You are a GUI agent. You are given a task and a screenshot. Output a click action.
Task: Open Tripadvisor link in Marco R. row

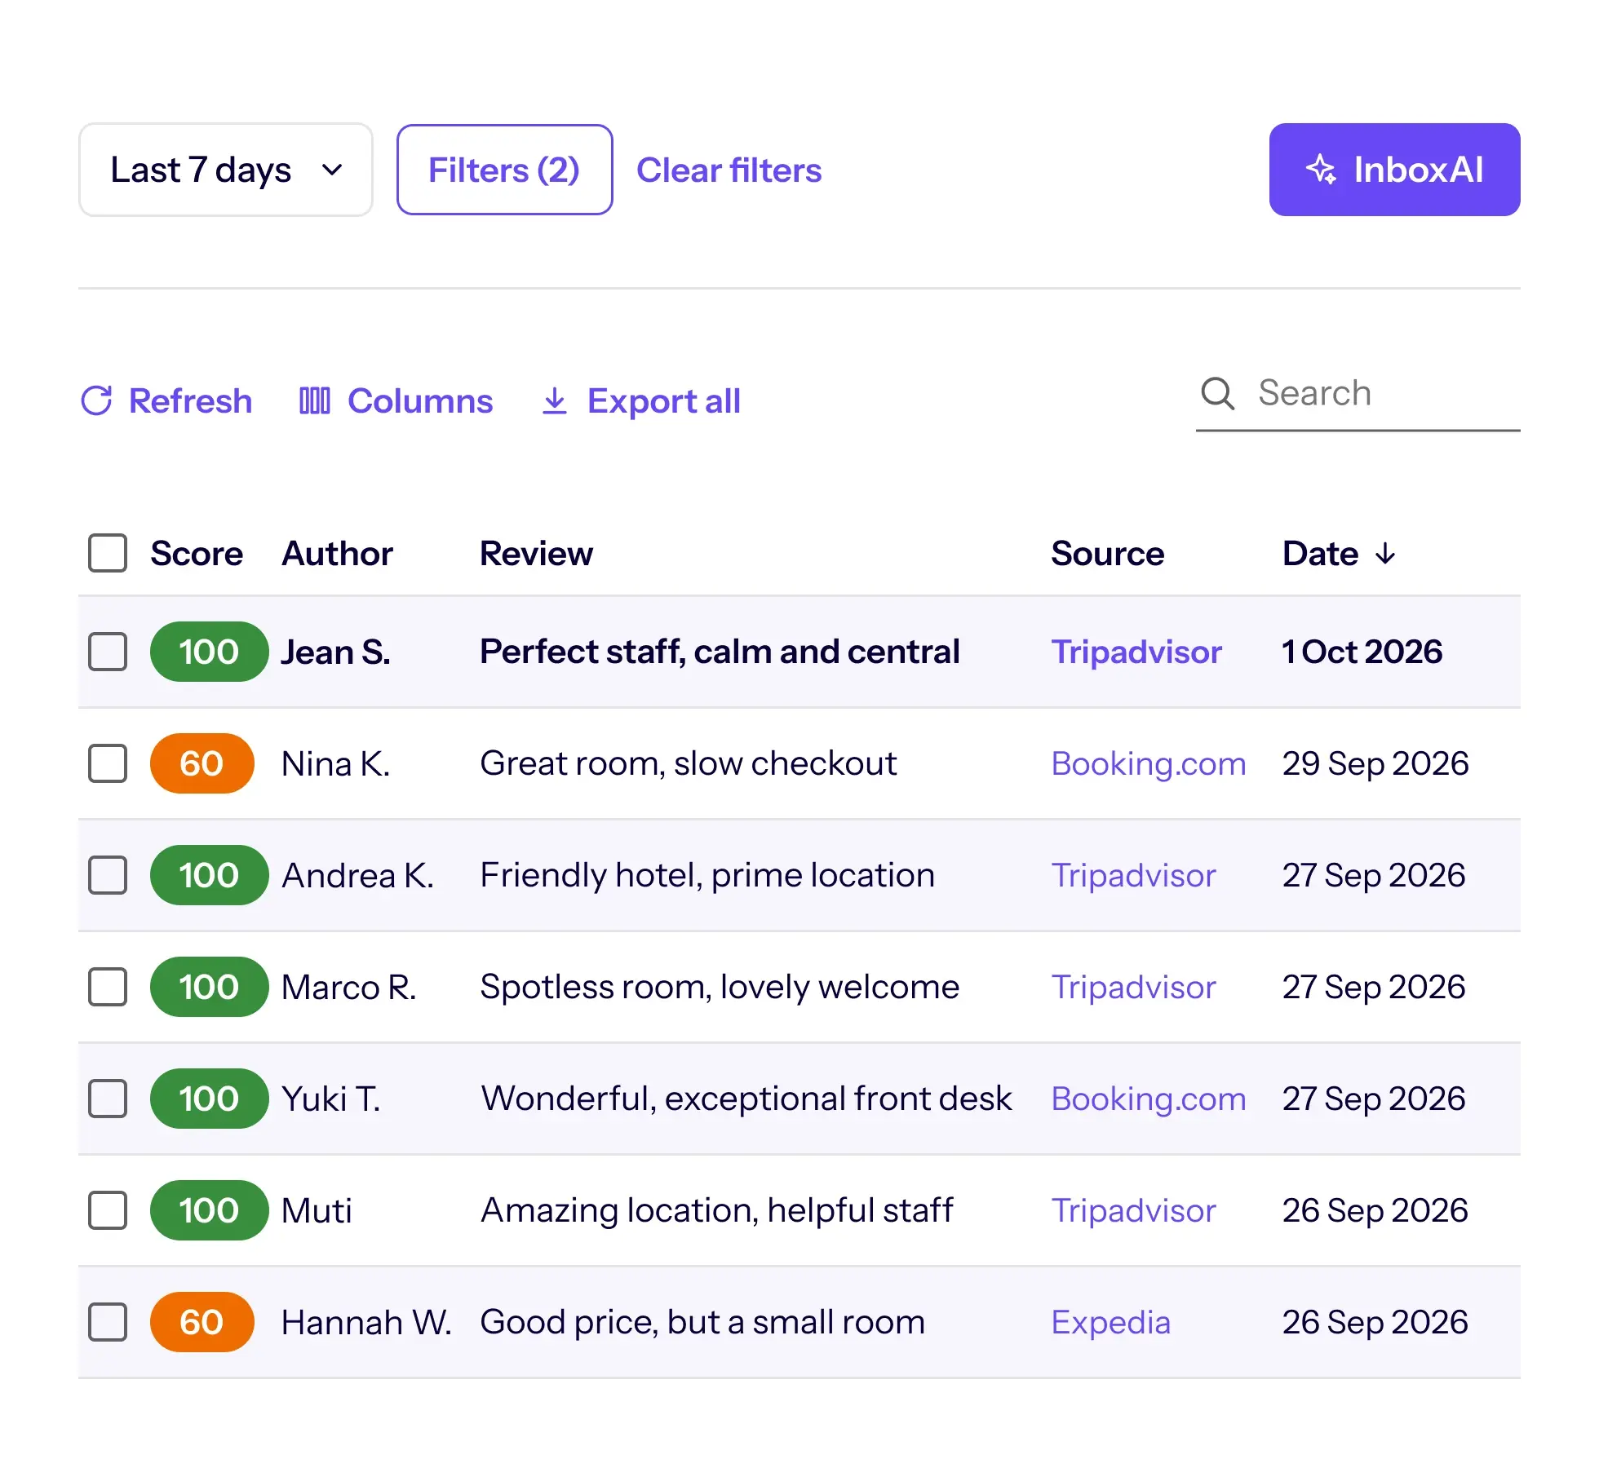coord(1133,987)
